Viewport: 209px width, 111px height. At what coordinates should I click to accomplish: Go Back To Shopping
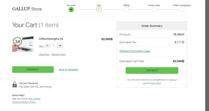point(68,70)
